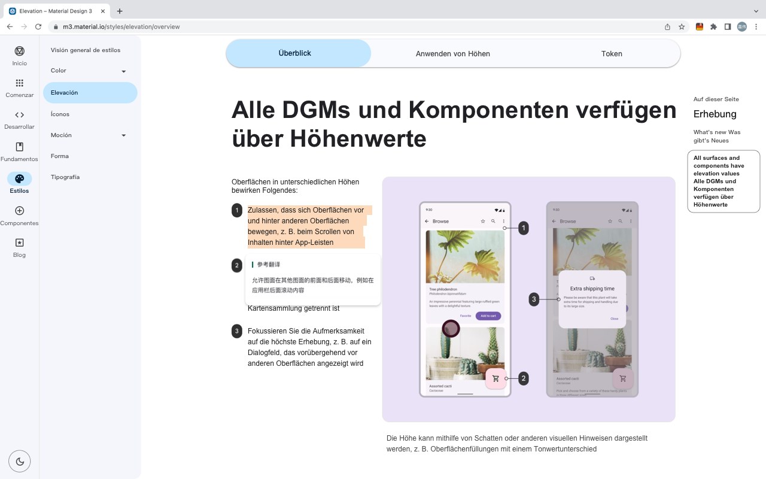Image resolution: width=766 pixels, height=479 pixels.
Task: Click the site lock icon in address bar
Action: (x=55, y=26)
